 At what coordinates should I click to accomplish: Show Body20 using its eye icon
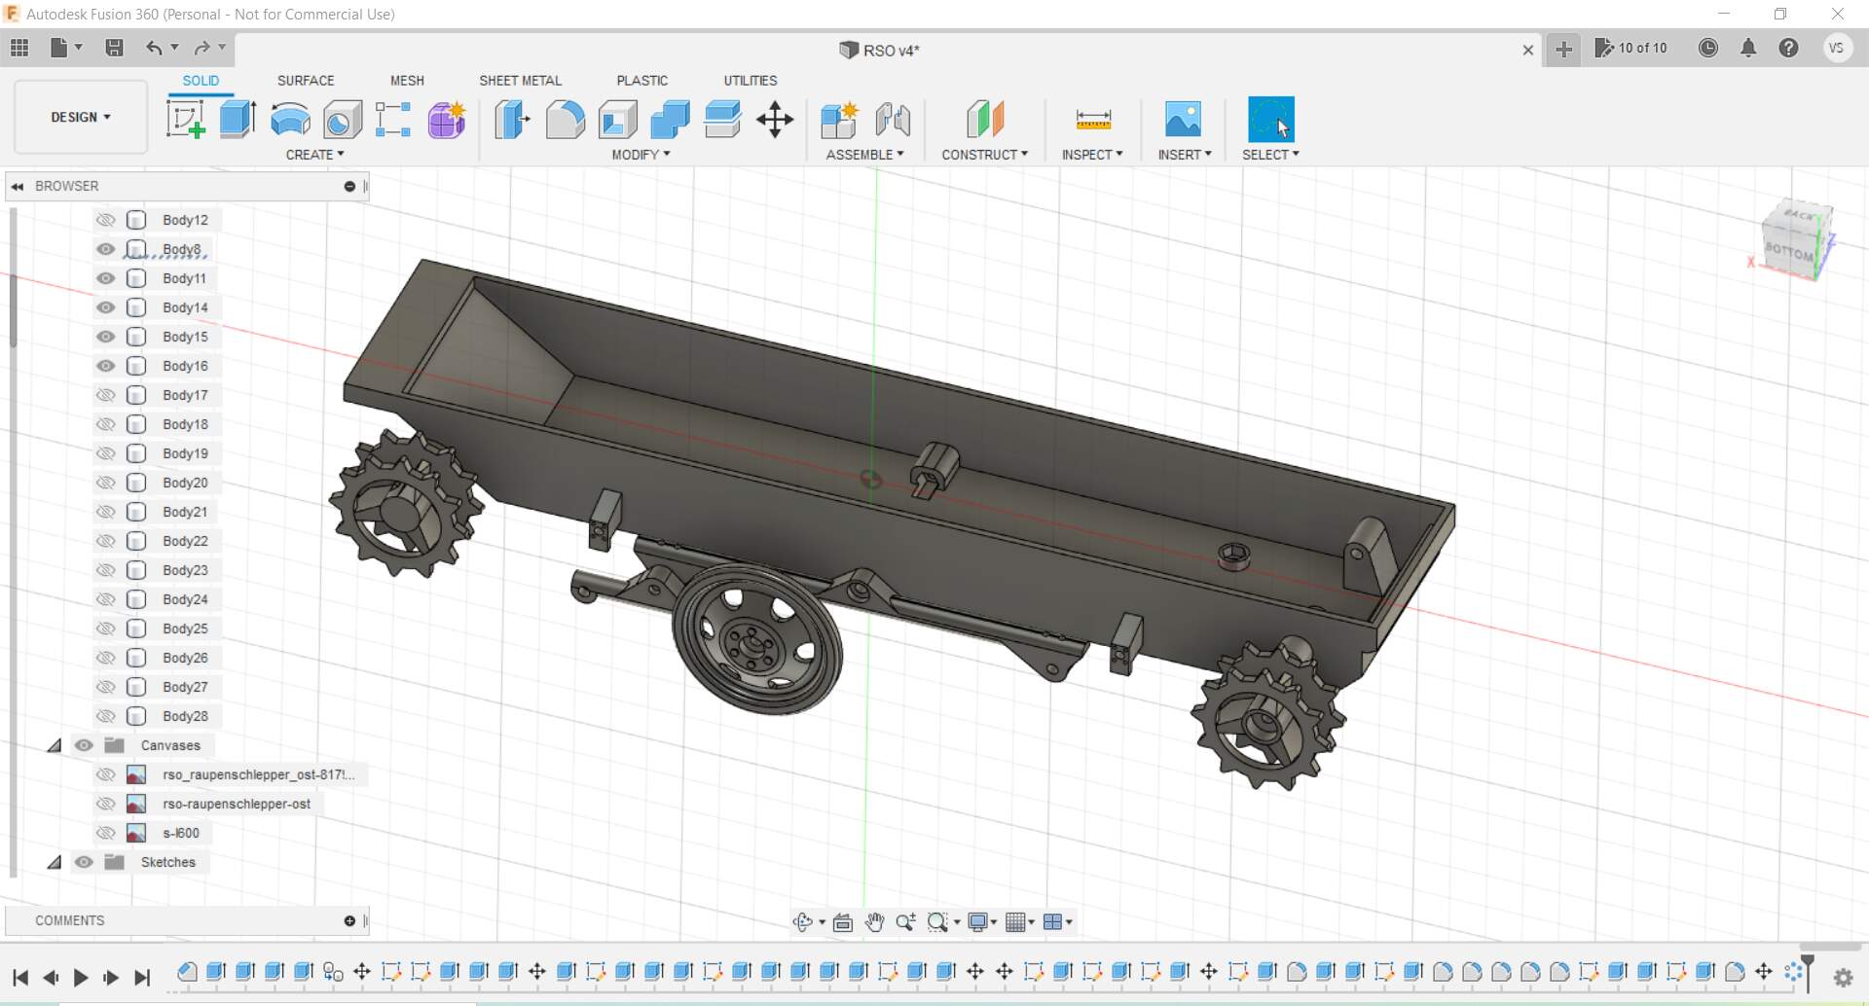point(106,483)
